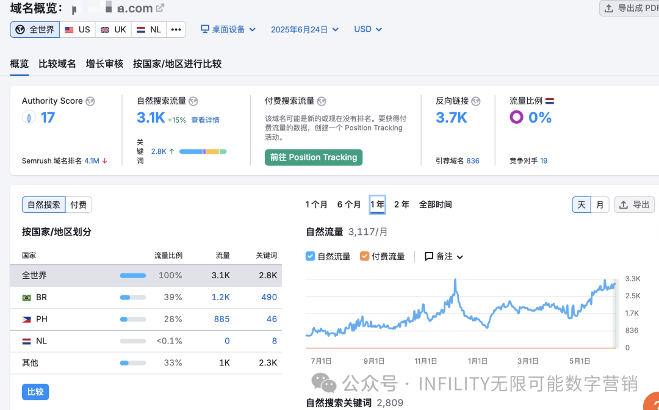Click the keyword distribution color bar

click(203, 151)
